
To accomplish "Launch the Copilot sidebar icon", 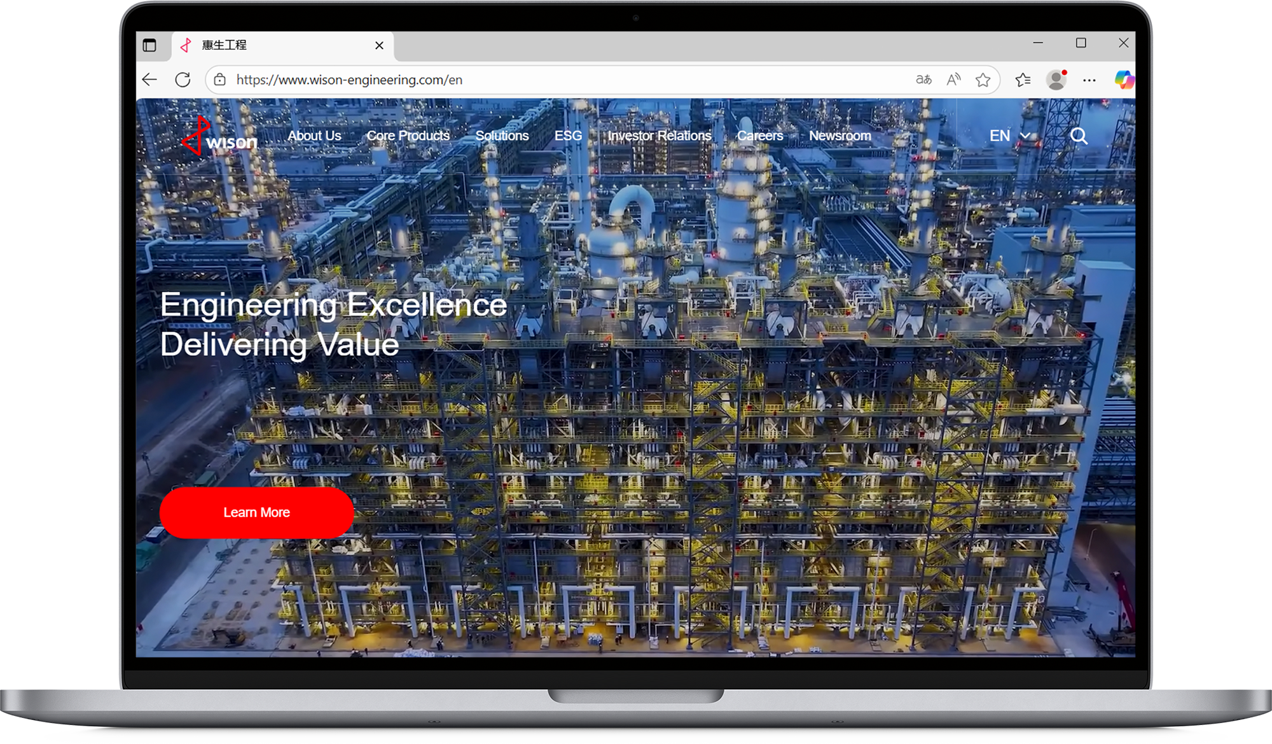I will [1123, 80].
